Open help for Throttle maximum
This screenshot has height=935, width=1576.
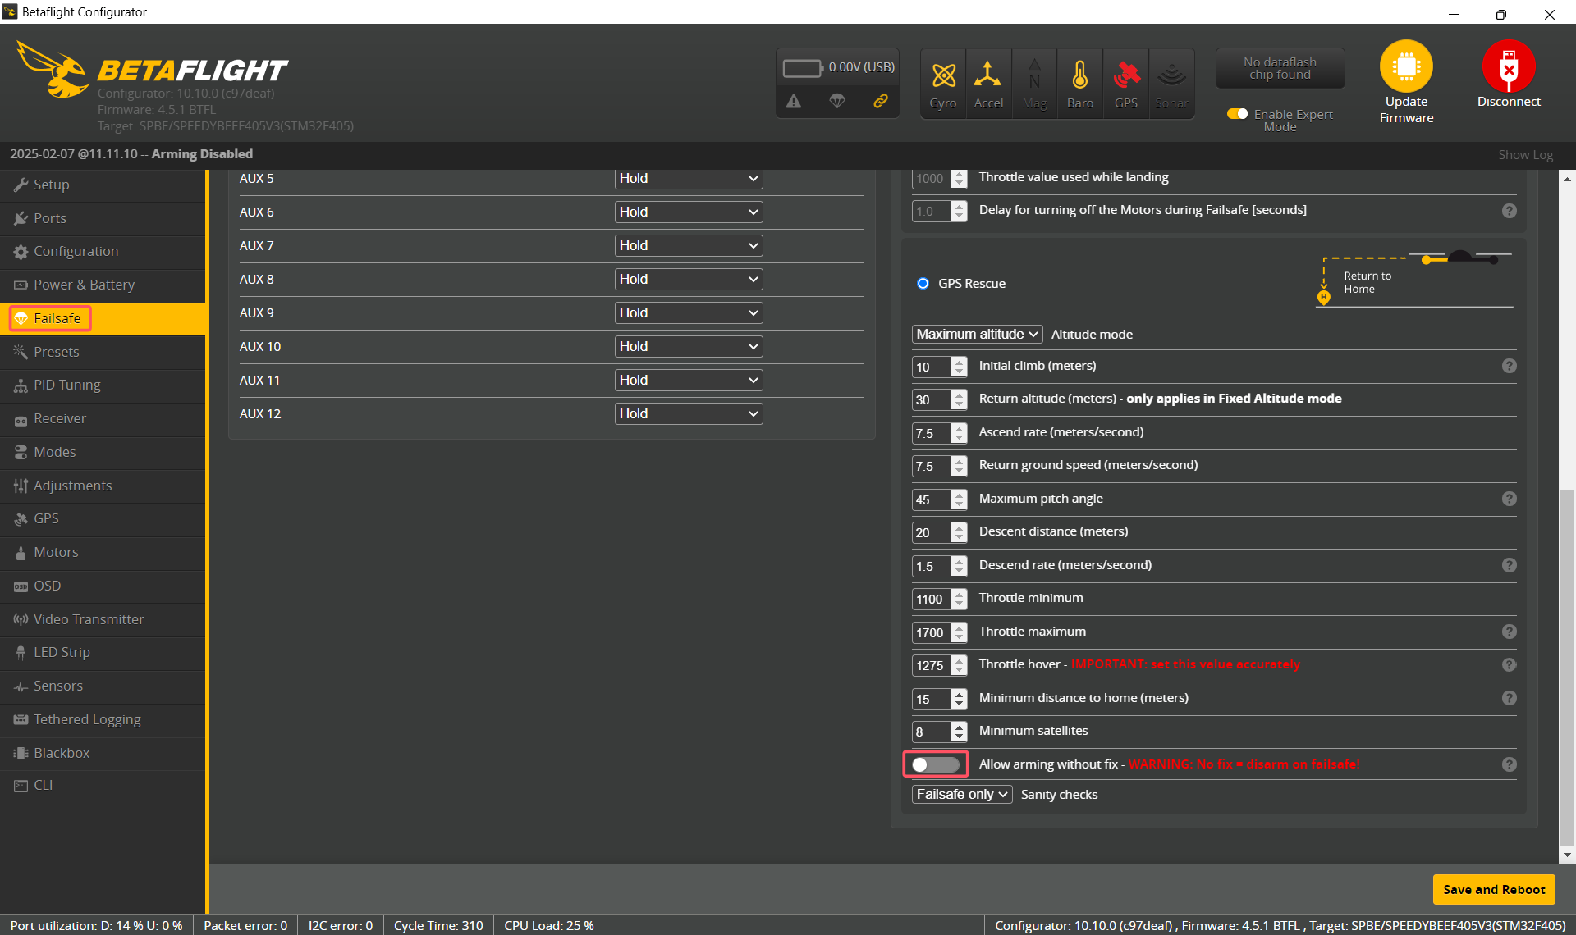tap(1509, 632)
